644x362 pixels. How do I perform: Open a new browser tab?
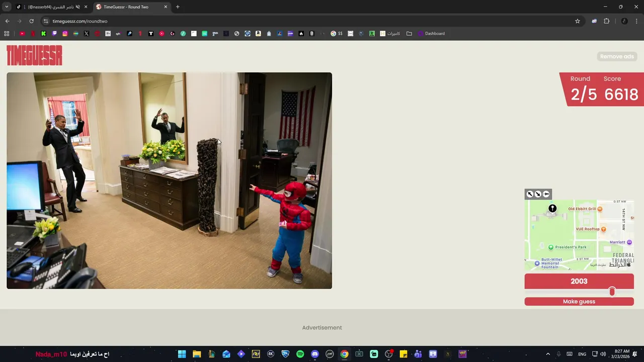178,7
